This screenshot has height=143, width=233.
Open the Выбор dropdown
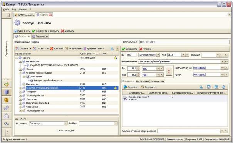pos(116,123)
